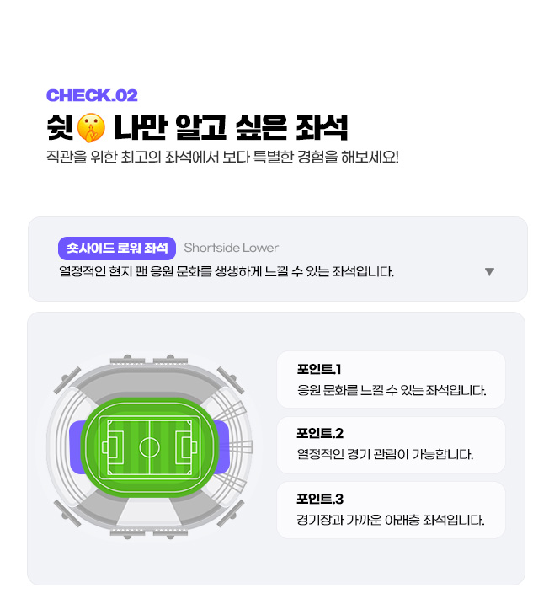This screenshot has width=549, height=604.
Task: Click the top gray stand of the stadium
Action: coord(149,382)
